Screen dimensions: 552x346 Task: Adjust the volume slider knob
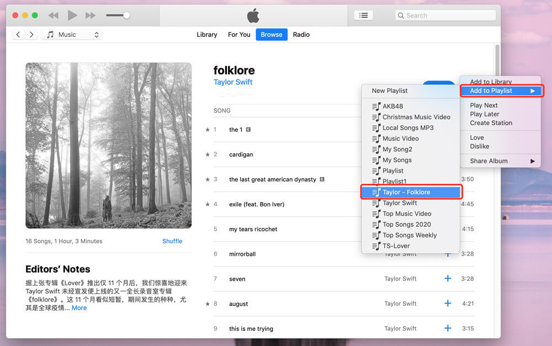tap(127, 15)
